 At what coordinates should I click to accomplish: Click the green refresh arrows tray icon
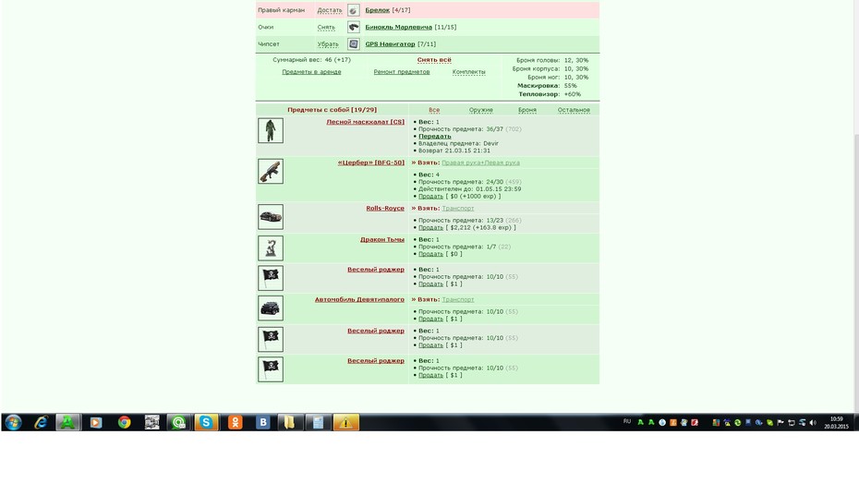click(x=737, y=422)
